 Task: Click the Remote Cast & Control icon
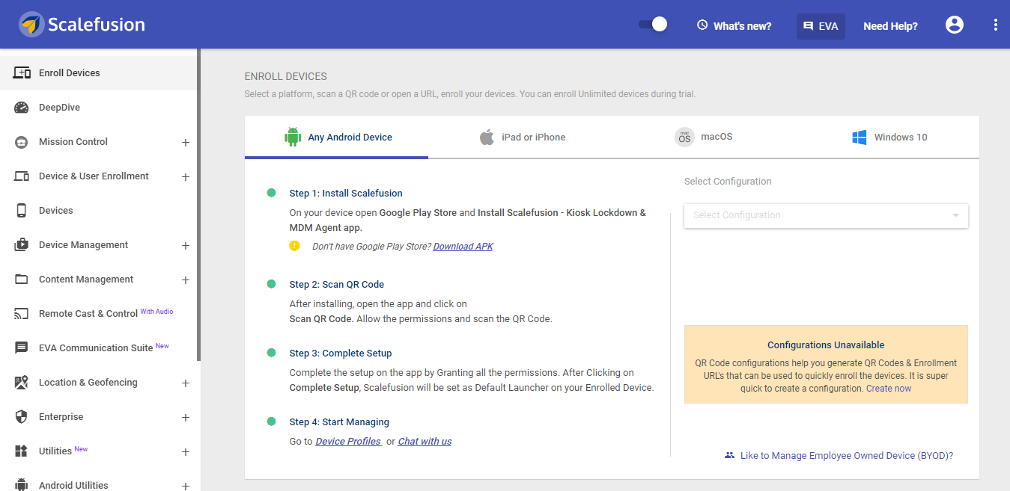point(22,314)
